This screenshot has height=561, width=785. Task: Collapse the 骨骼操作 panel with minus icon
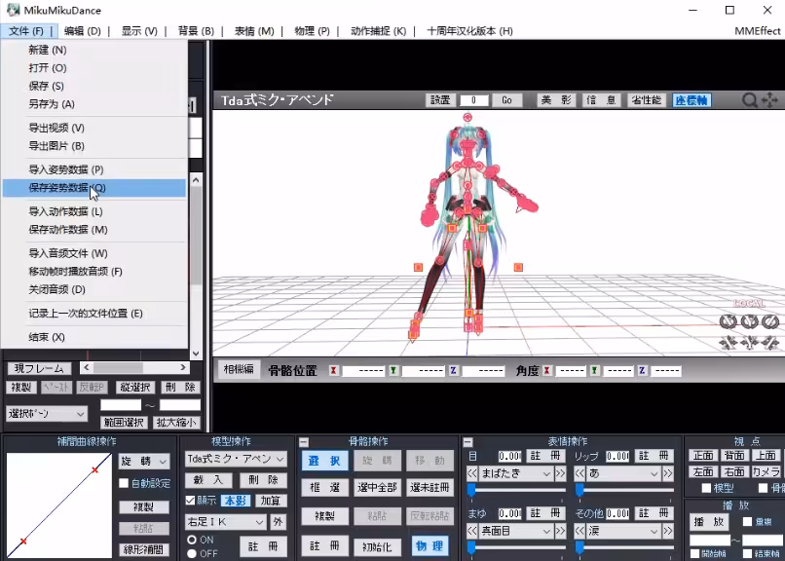click(304, 442)
